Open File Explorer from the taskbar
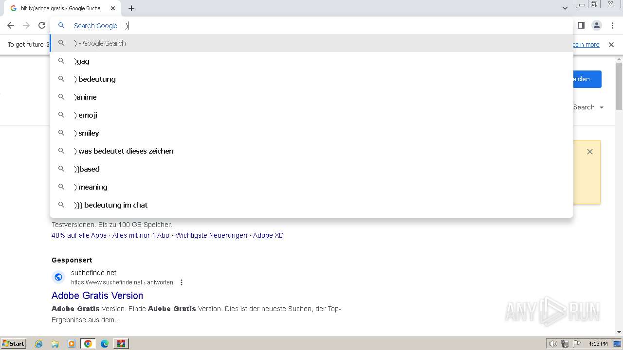The width and height of the screenshot is (623, 350). pos(55,344)
